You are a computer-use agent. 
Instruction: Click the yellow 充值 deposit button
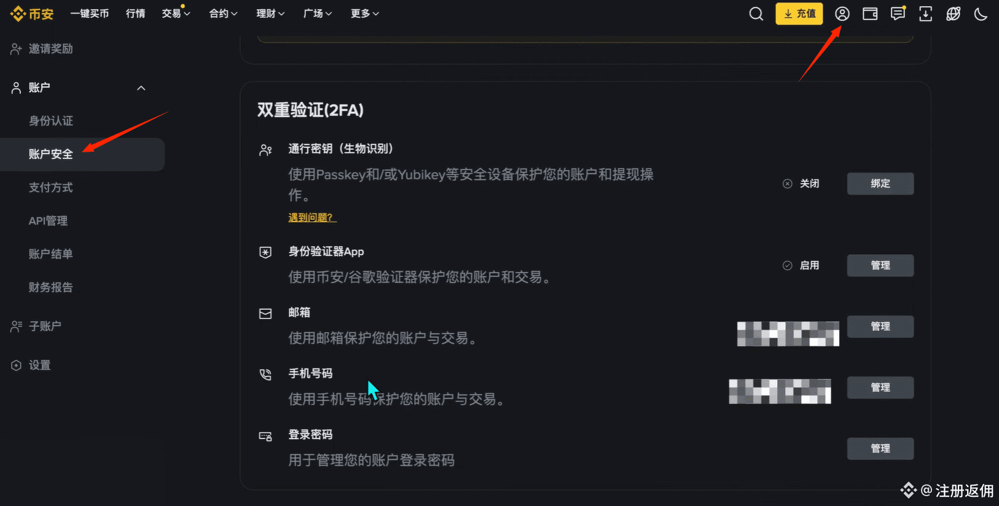799,13
